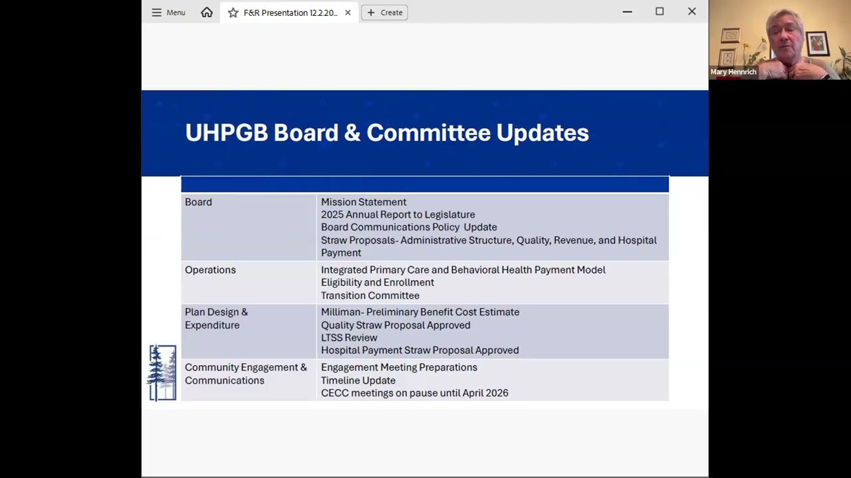Close the Acrobat window
This screenshot has height=478, width=851.
tap(692, 12)
